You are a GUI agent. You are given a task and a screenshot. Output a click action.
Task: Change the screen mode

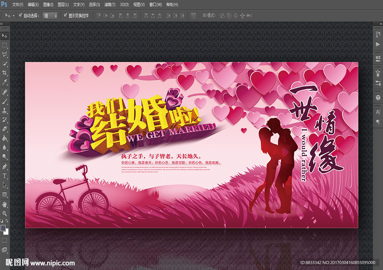pyautogui.click(x=4, y=250)
